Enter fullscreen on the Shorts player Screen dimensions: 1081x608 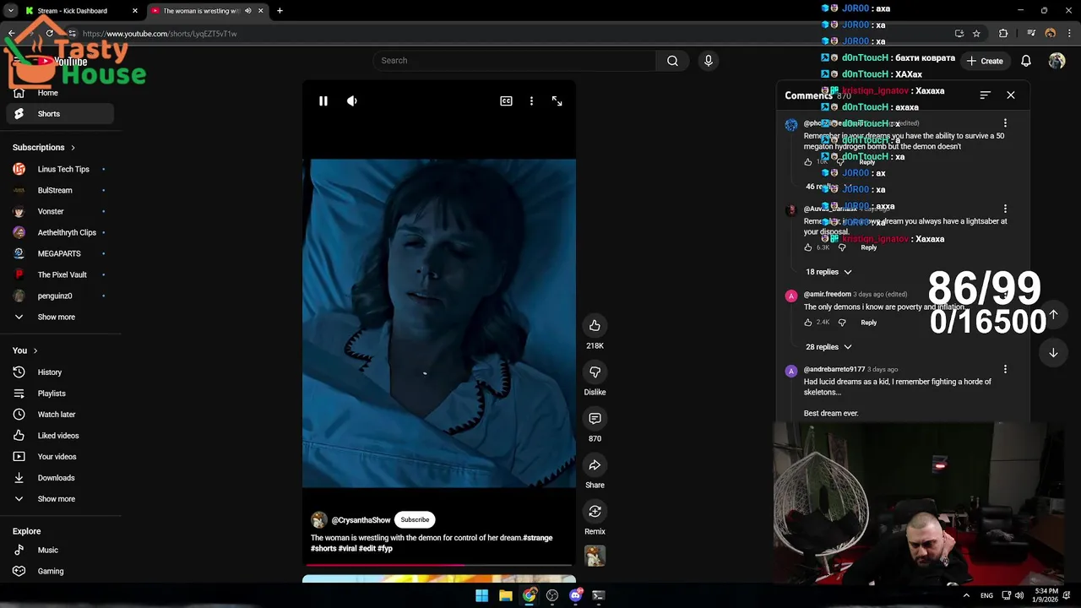[557, 101]
